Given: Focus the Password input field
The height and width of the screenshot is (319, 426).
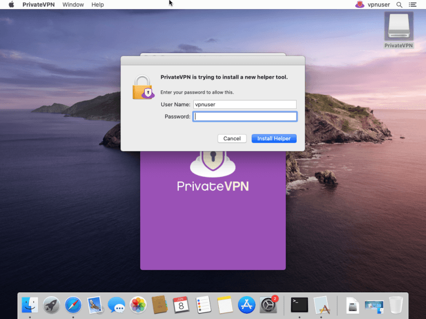Looking at the screenshot, I should pyautogui.click(x=245, y=116).
